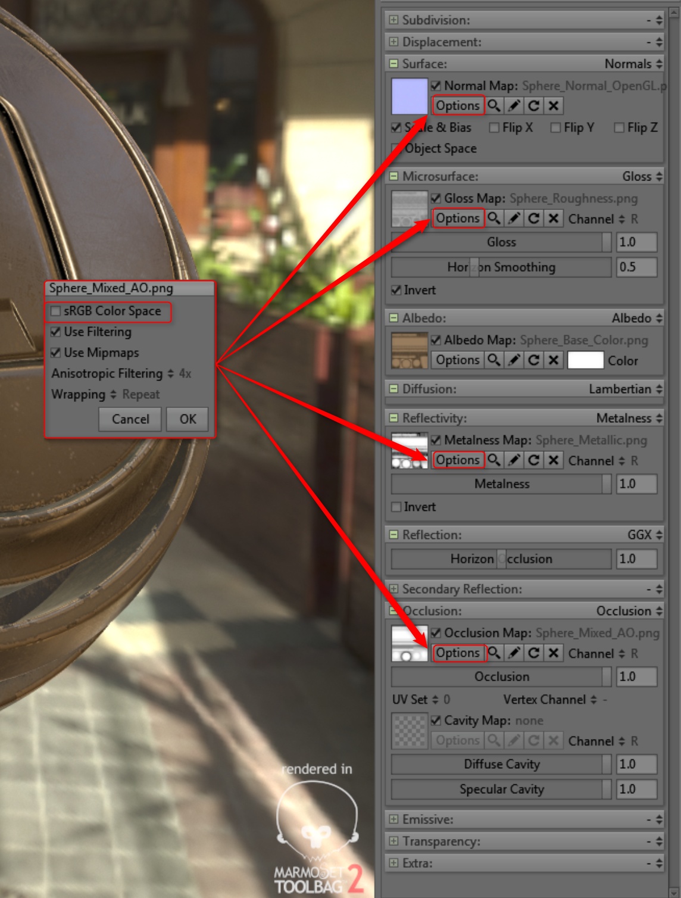Open the Anisotropic Filtering dropdown

pos(171,374)
